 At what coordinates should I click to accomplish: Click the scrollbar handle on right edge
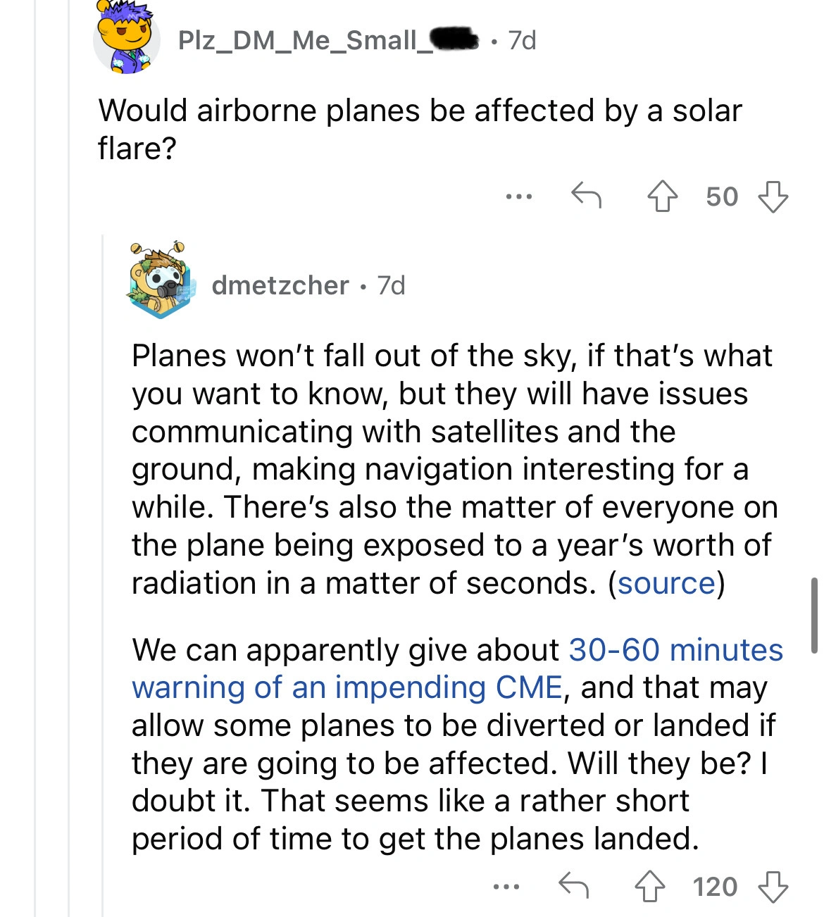click(814, 616)
